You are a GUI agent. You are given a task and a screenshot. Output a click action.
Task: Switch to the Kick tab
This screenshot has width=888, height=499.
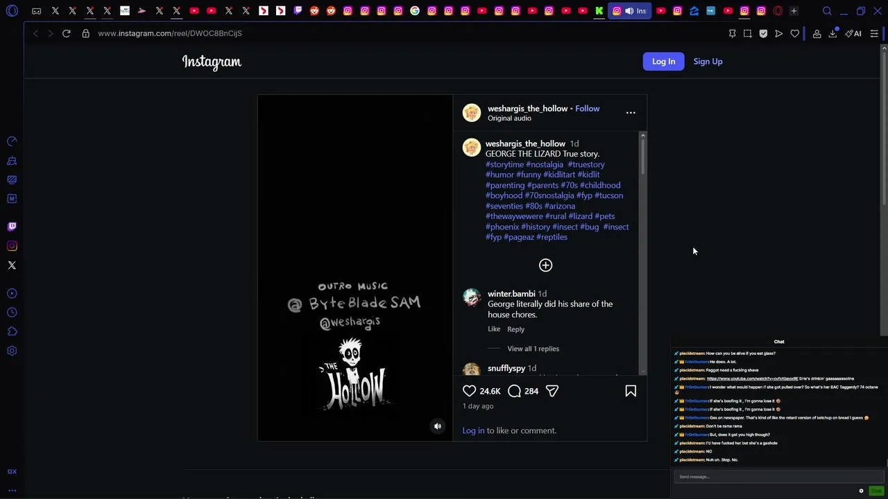(x=599, y=11)
